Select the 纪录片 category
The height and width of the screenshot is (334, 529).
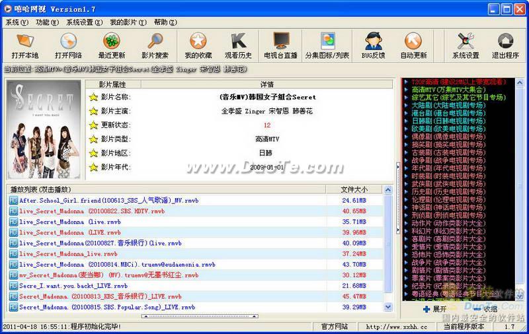tap(448, 286)
